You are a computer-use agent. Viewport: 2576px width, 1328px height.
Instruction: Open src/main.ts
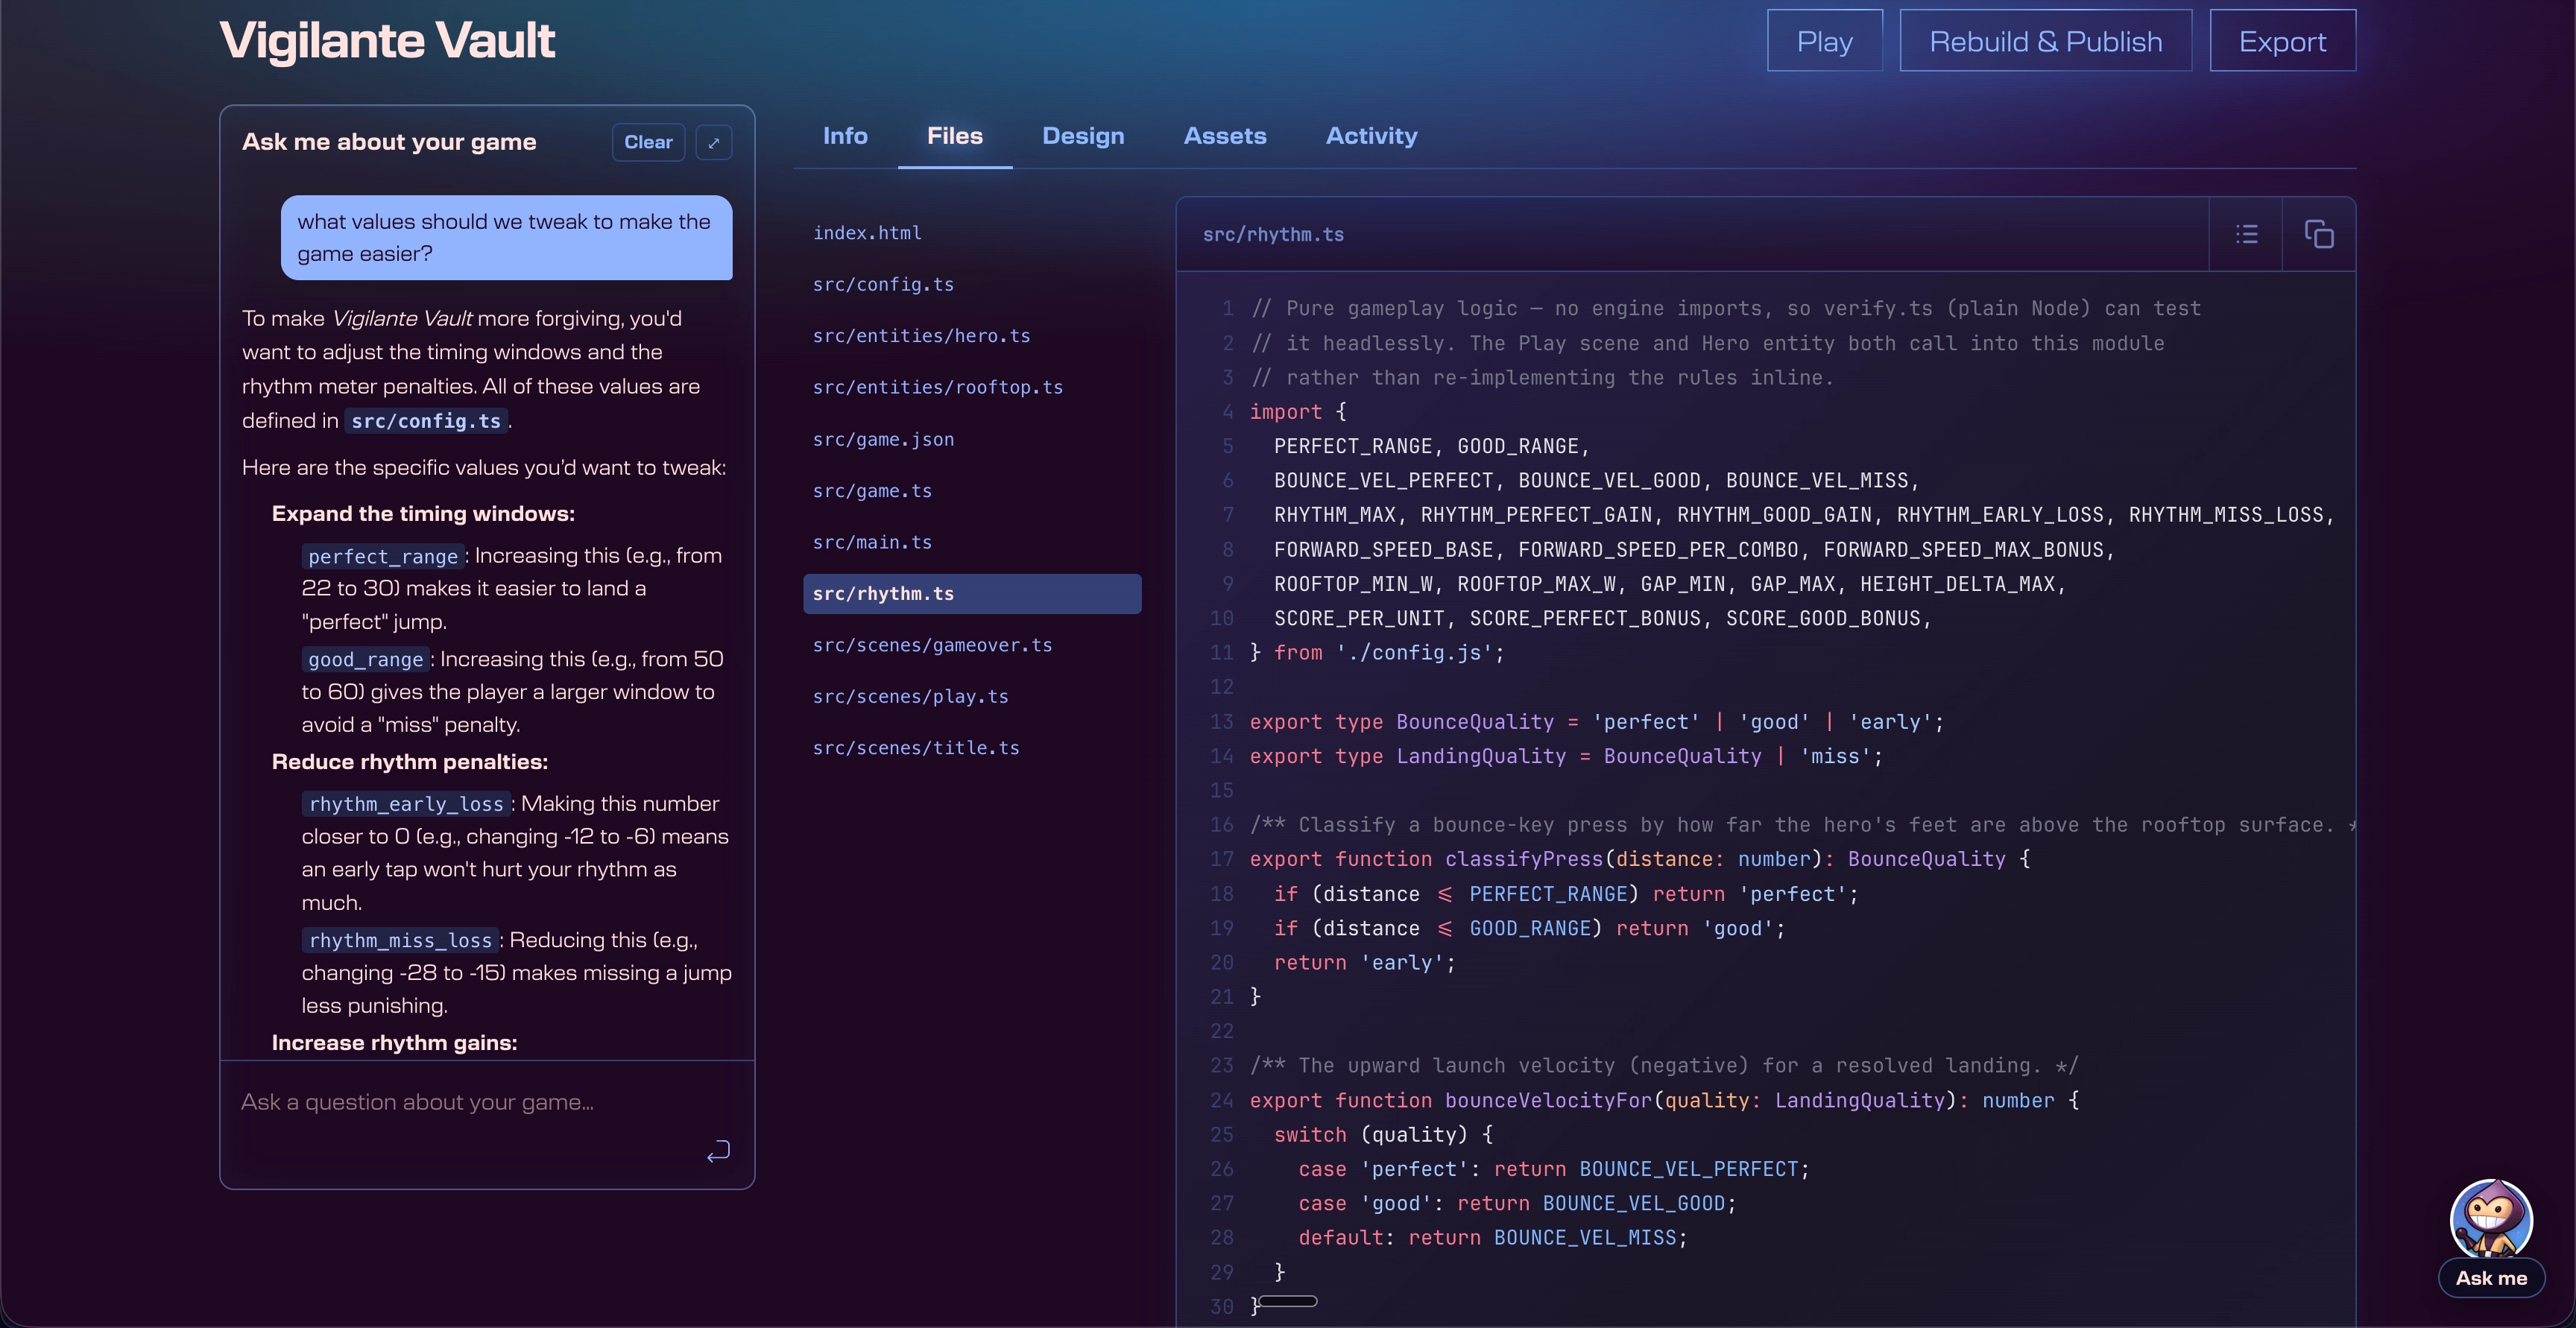click(972, 542)
